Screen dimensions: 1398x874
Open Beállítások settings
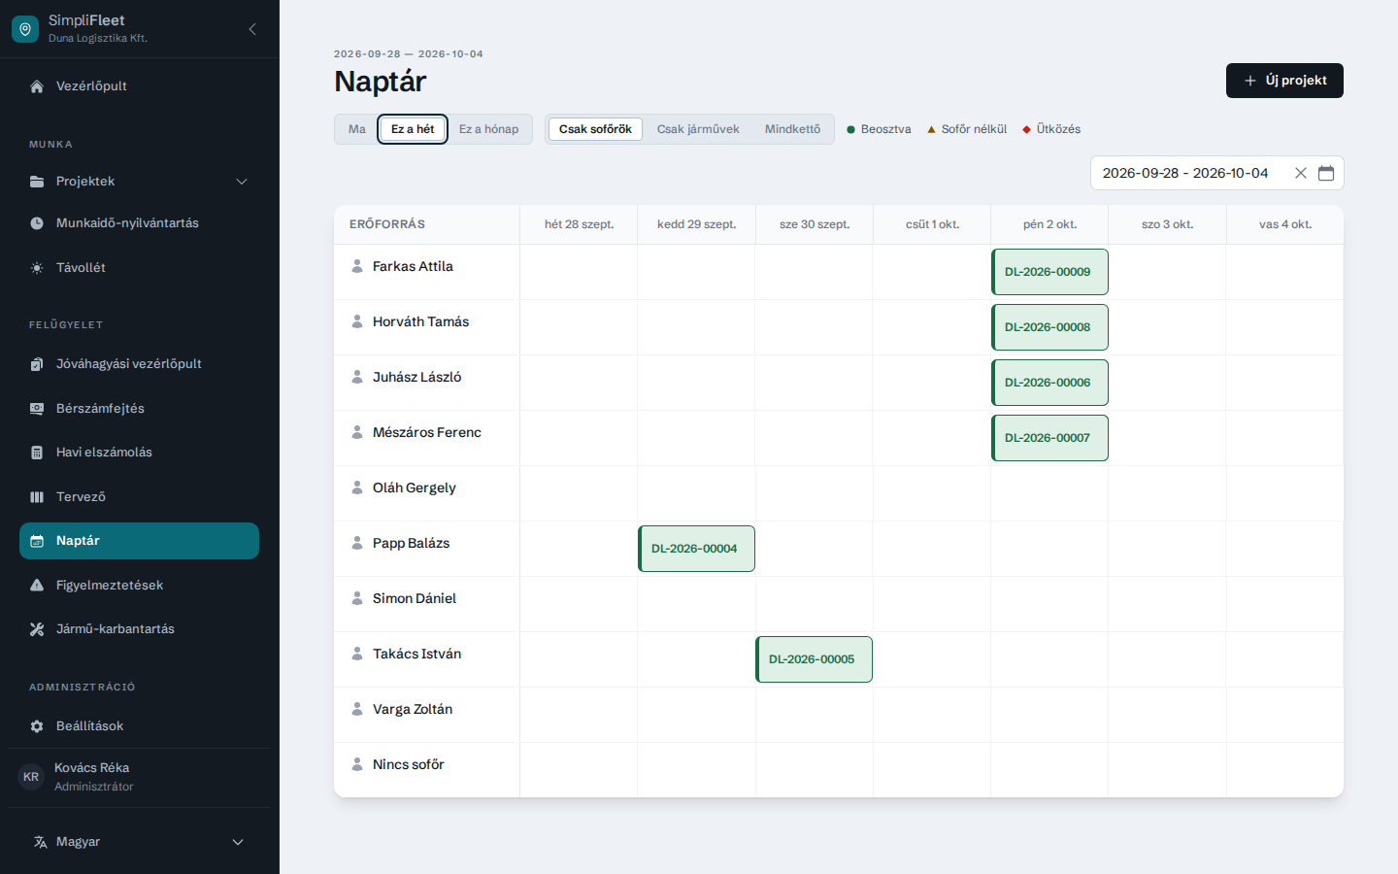coord(139,726)
